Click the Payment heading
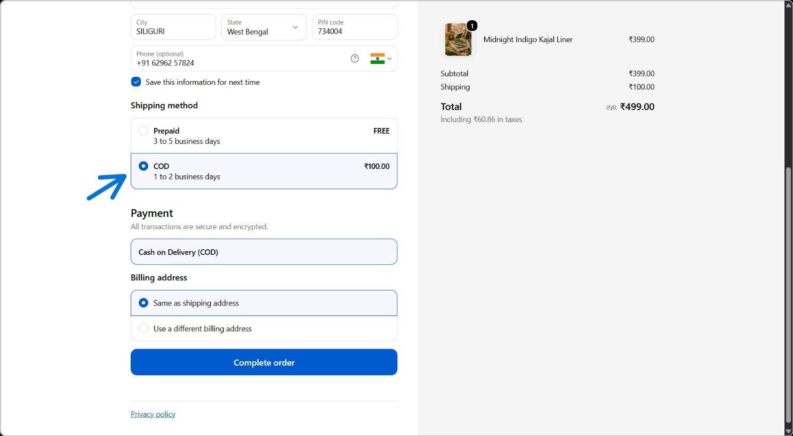Screen dimensions: 793x436 pyautogui.click(x=152, y=213)
